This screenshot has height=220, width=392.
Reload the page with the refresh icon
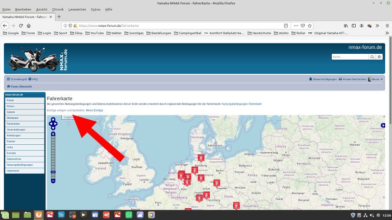21,25
